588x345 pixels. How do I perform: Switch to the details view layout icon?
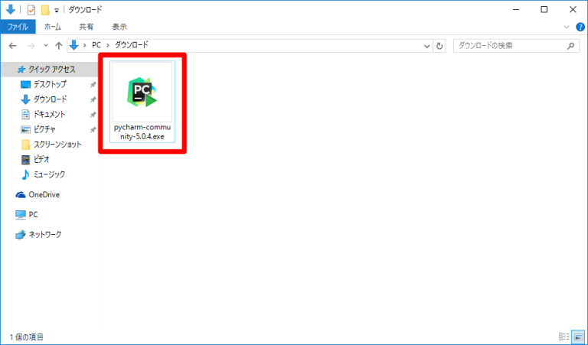pyautogui.click(x=564, y=337)
